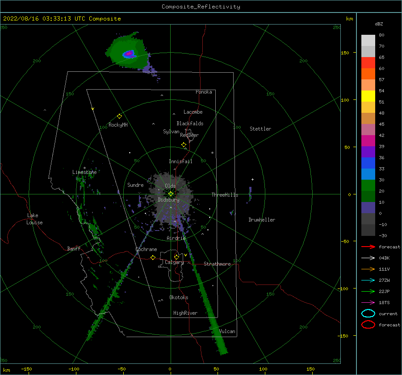The image size is (402, 375).
Task: Select the yellow 51-54 dBZ color swatch
Action: pos(368,96)
